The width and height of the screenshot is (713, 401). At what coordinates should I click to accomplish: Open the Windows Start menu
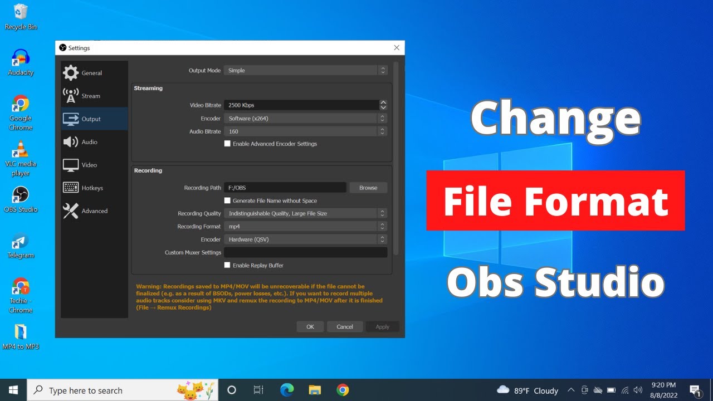pos(13,390)
